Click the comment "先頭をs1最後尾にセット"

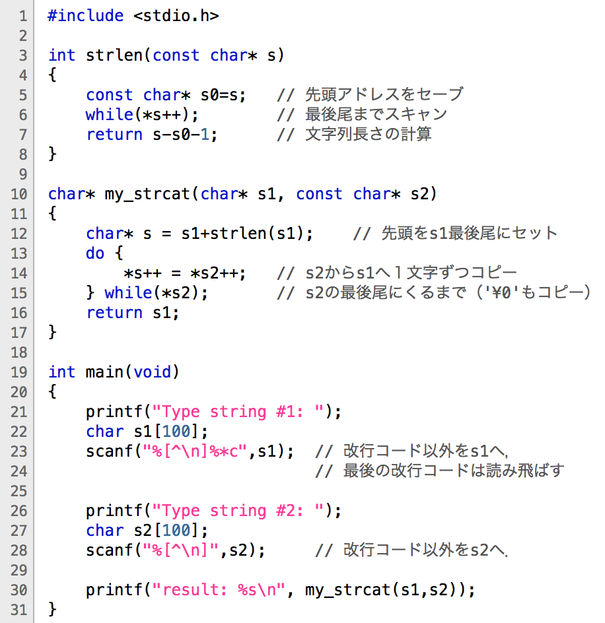pyautogui.click(x=470, y=233)
